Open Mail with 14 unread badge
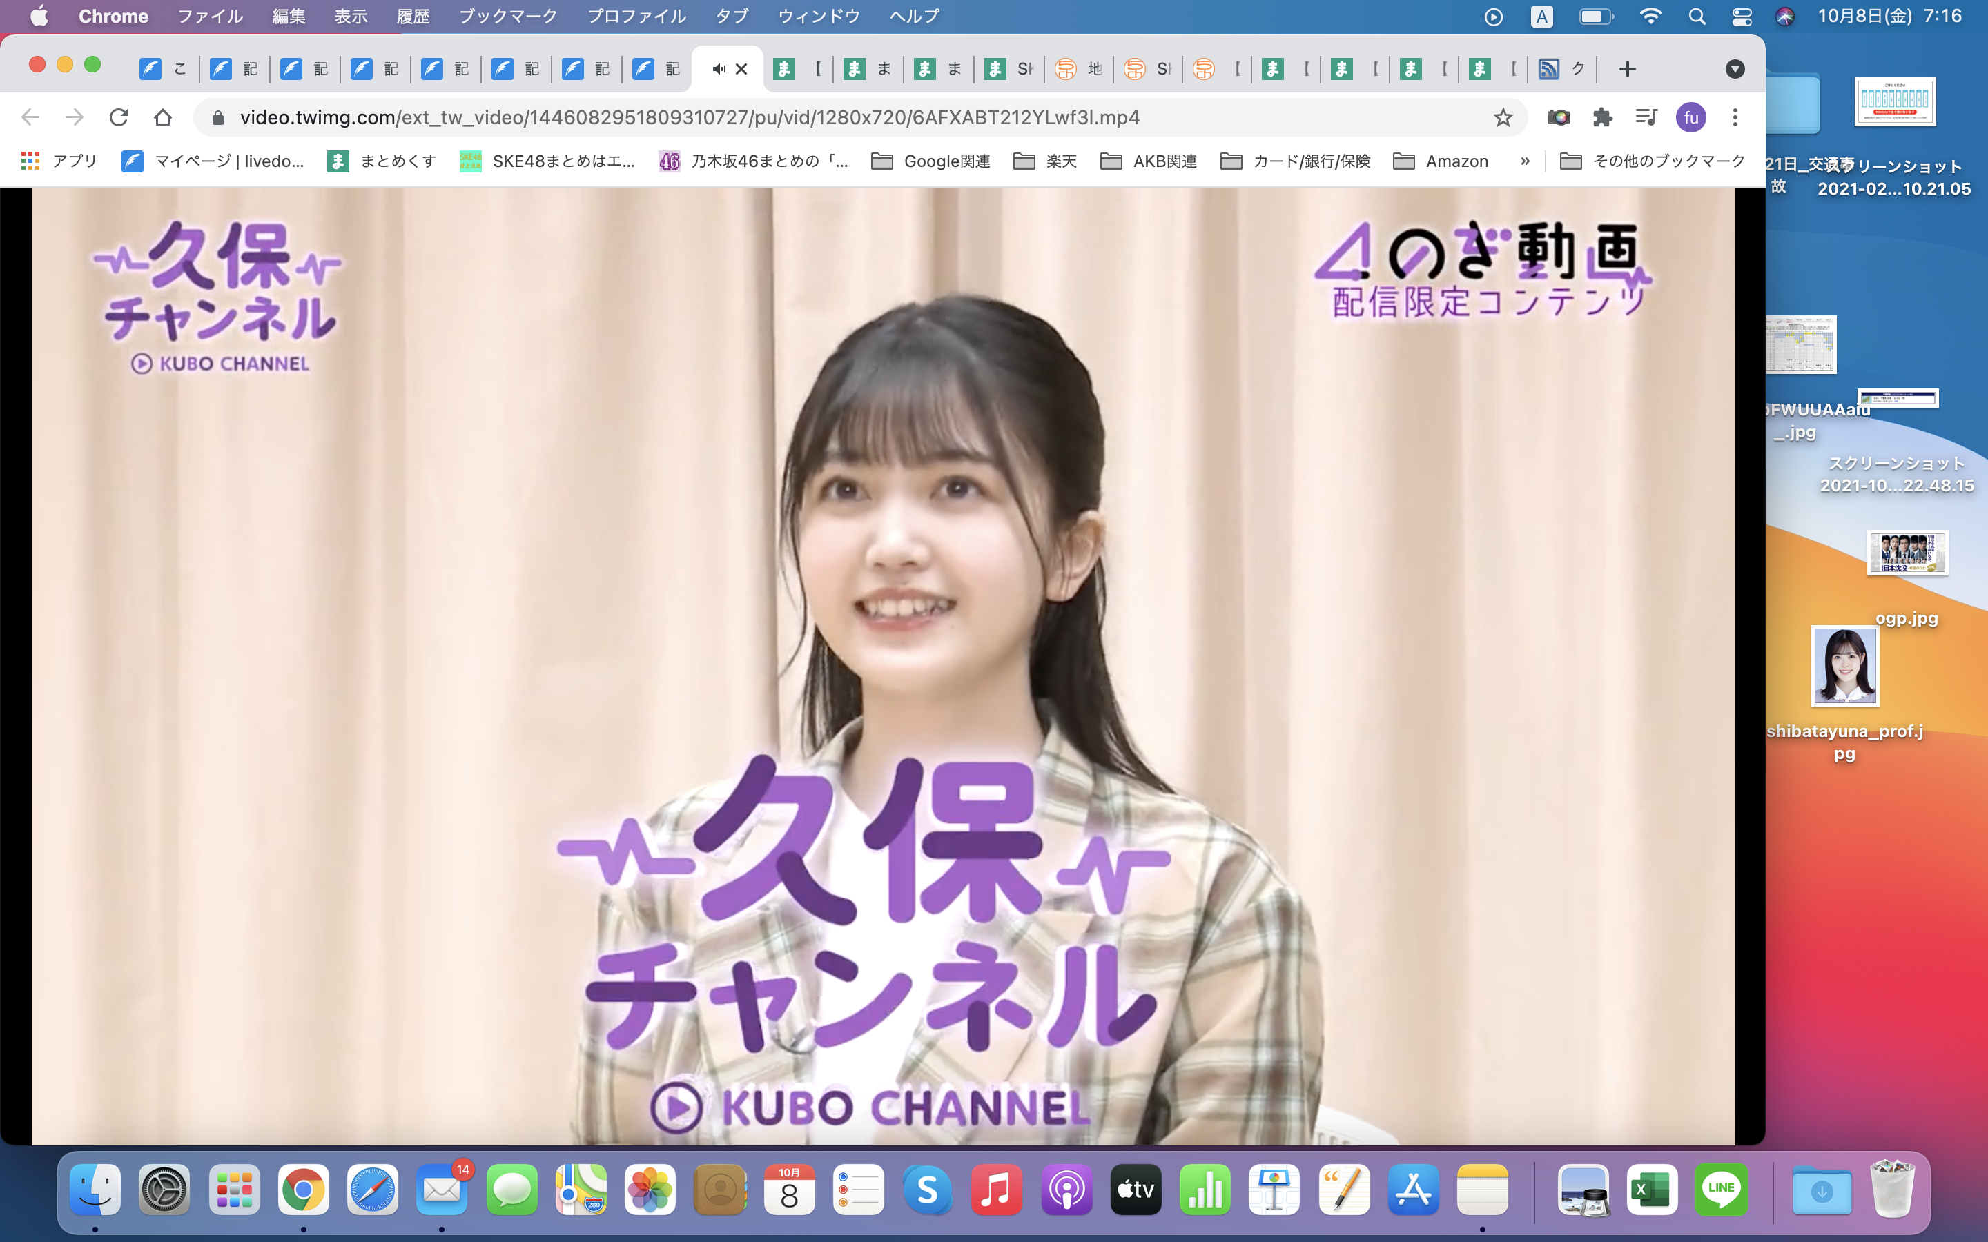Viewport: 1988px width, 1242px height. pyautogui.click(x=442, y=1190)
